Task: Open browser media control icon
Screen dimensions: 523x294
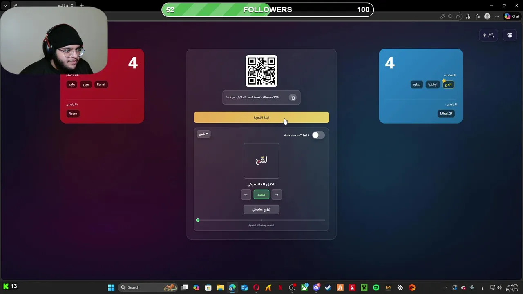Action: [468, 16]
